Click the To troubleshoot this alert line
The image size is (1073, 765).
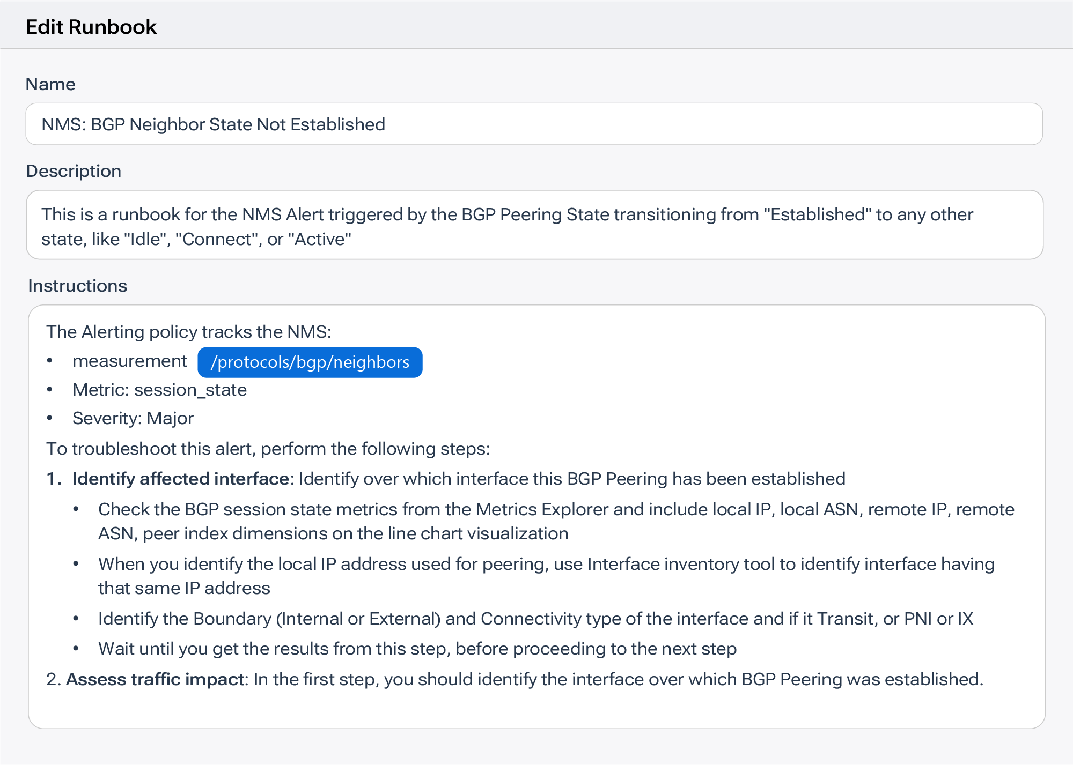[268, 449]
